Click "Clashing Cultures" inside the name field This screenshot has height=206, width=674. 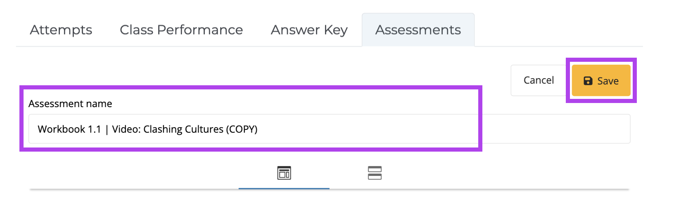pyautogui.click(x=183, y=129)
